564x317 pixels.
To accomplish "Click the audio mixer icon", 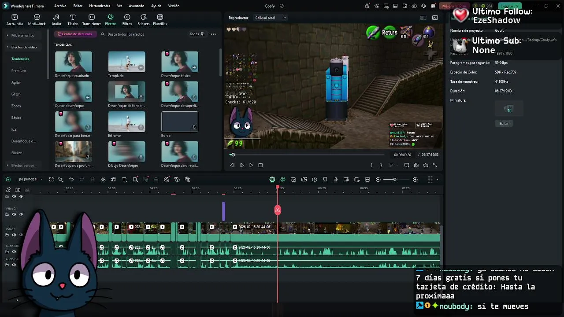I will pyautogui.click(x=346, y=179).
